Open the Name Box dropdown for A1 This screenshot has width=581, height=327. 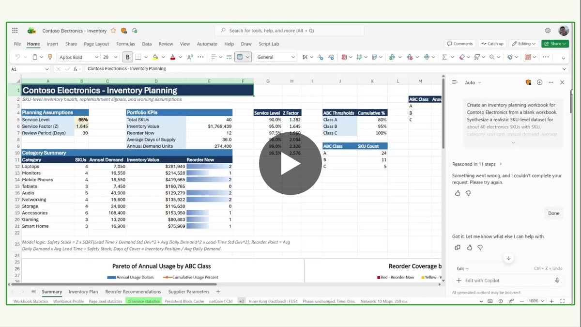[47, 69]
